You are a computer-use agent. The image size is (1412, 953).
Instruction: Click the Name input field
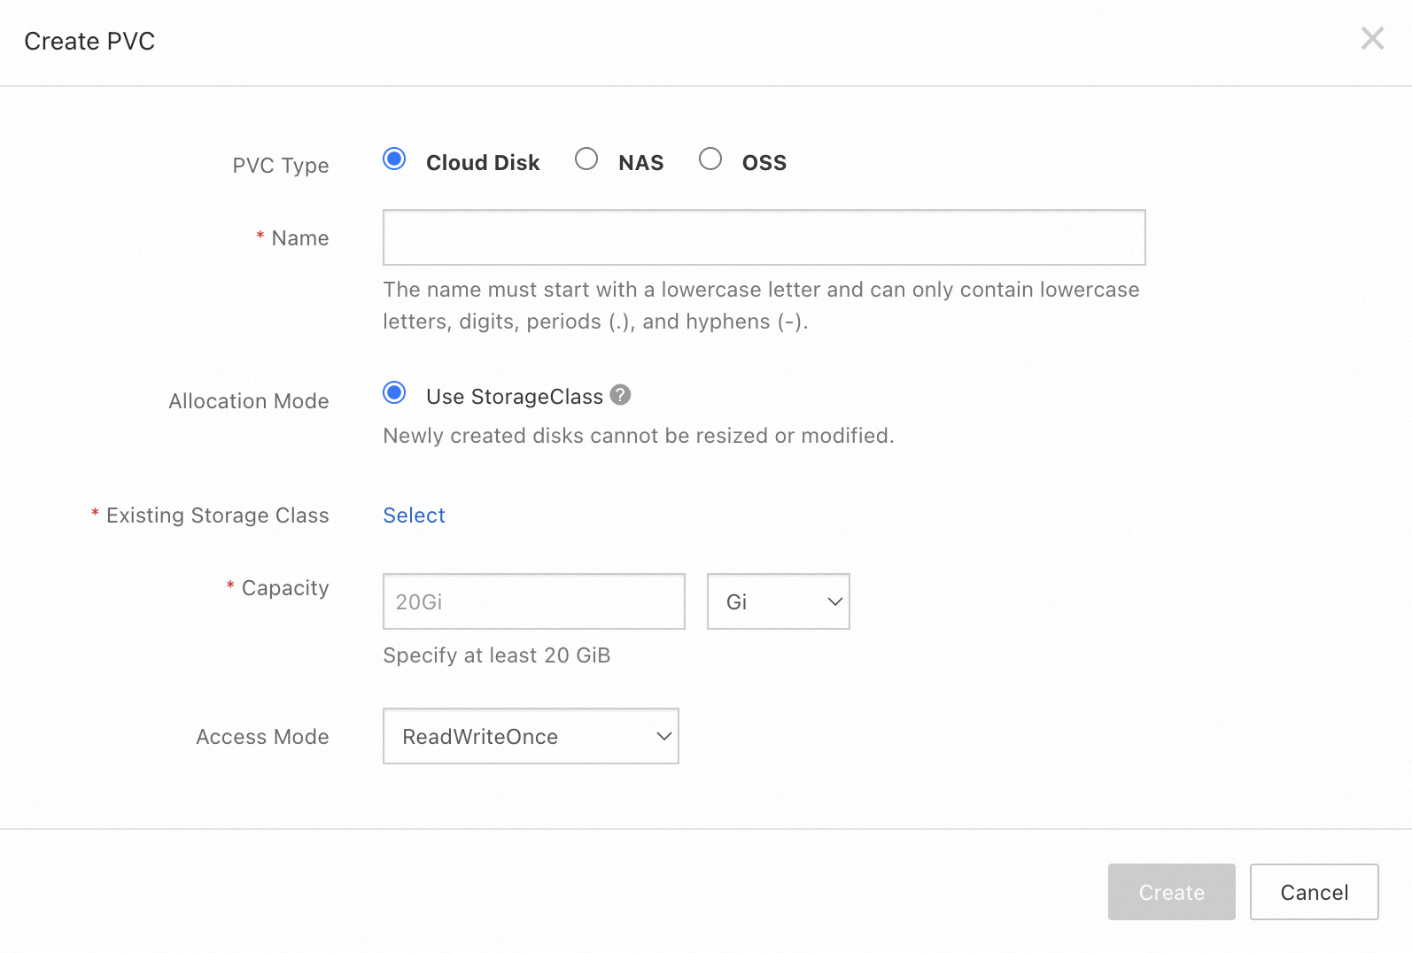[x=764, y=237]
